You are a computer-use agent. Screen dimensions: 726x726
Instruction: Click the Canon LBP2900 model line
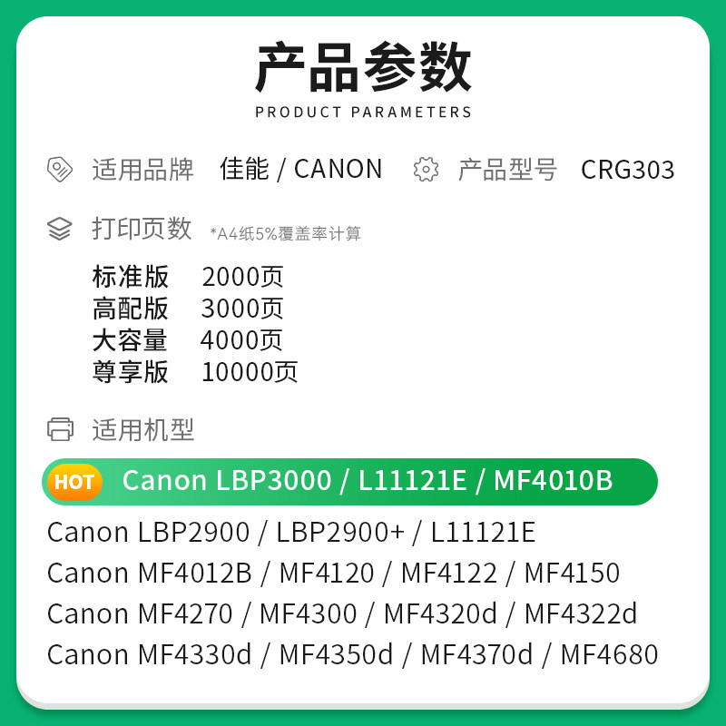(x=291, y=532)
